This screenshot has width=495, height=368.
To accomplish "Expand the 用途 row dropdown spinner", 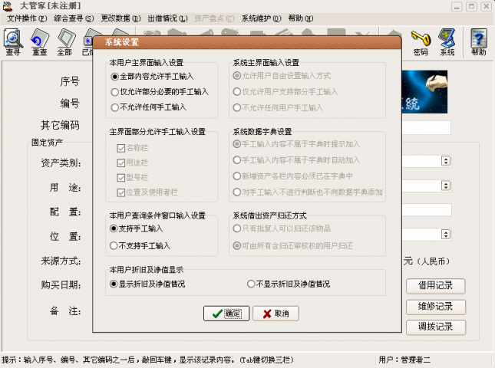I will coord(446,186).
